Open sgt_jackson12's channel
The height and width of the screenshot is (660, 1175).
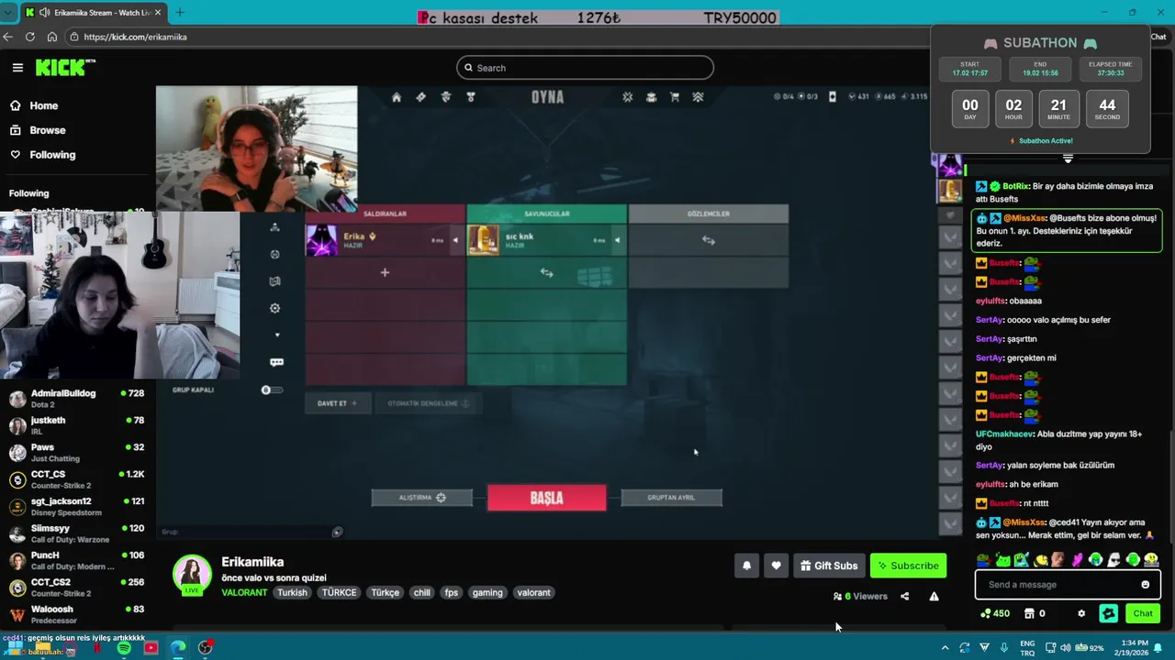[x=77, y=506]
